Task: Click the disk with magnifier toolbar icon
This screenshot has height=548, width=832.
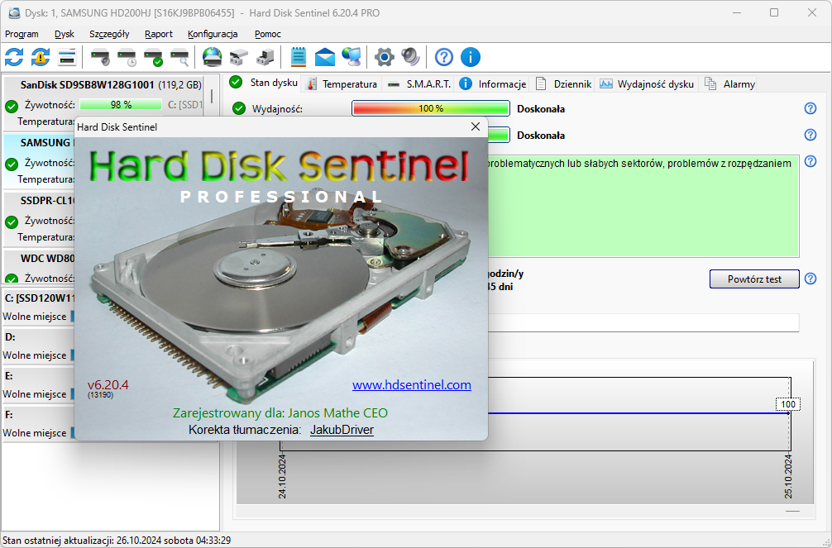Action: (179, 57)
